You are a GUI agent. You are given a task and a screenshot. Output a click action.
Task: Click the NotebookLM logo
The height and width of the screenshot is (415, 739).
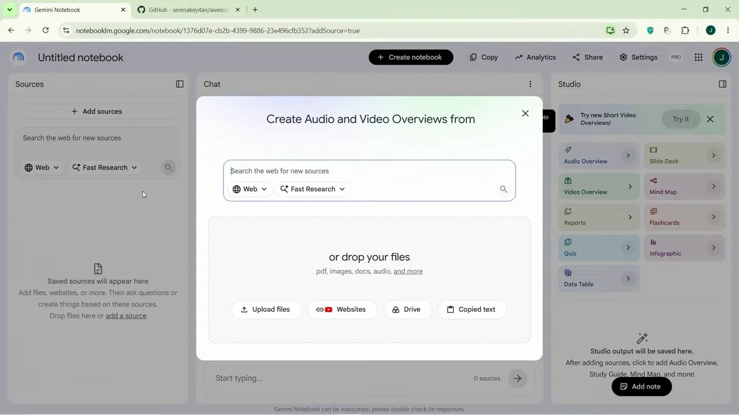pyautogui.click(x=18, y=57)
